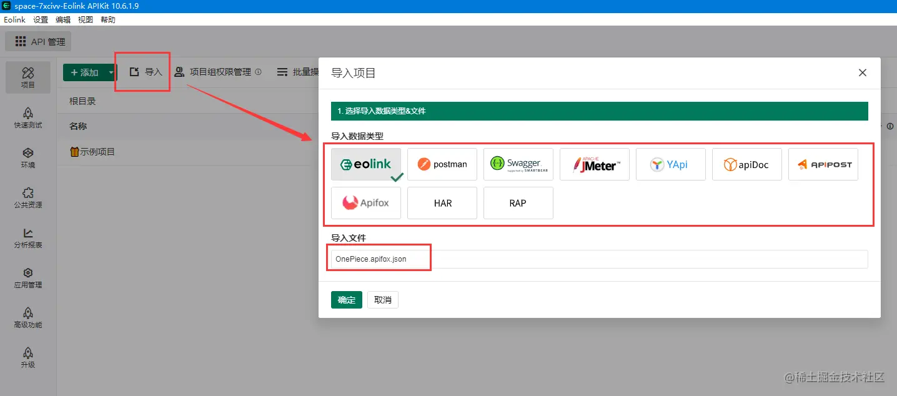Screen dimensions: 897x396
Task: Click the 导入 toolbar button
Action: tap(146, 72)
